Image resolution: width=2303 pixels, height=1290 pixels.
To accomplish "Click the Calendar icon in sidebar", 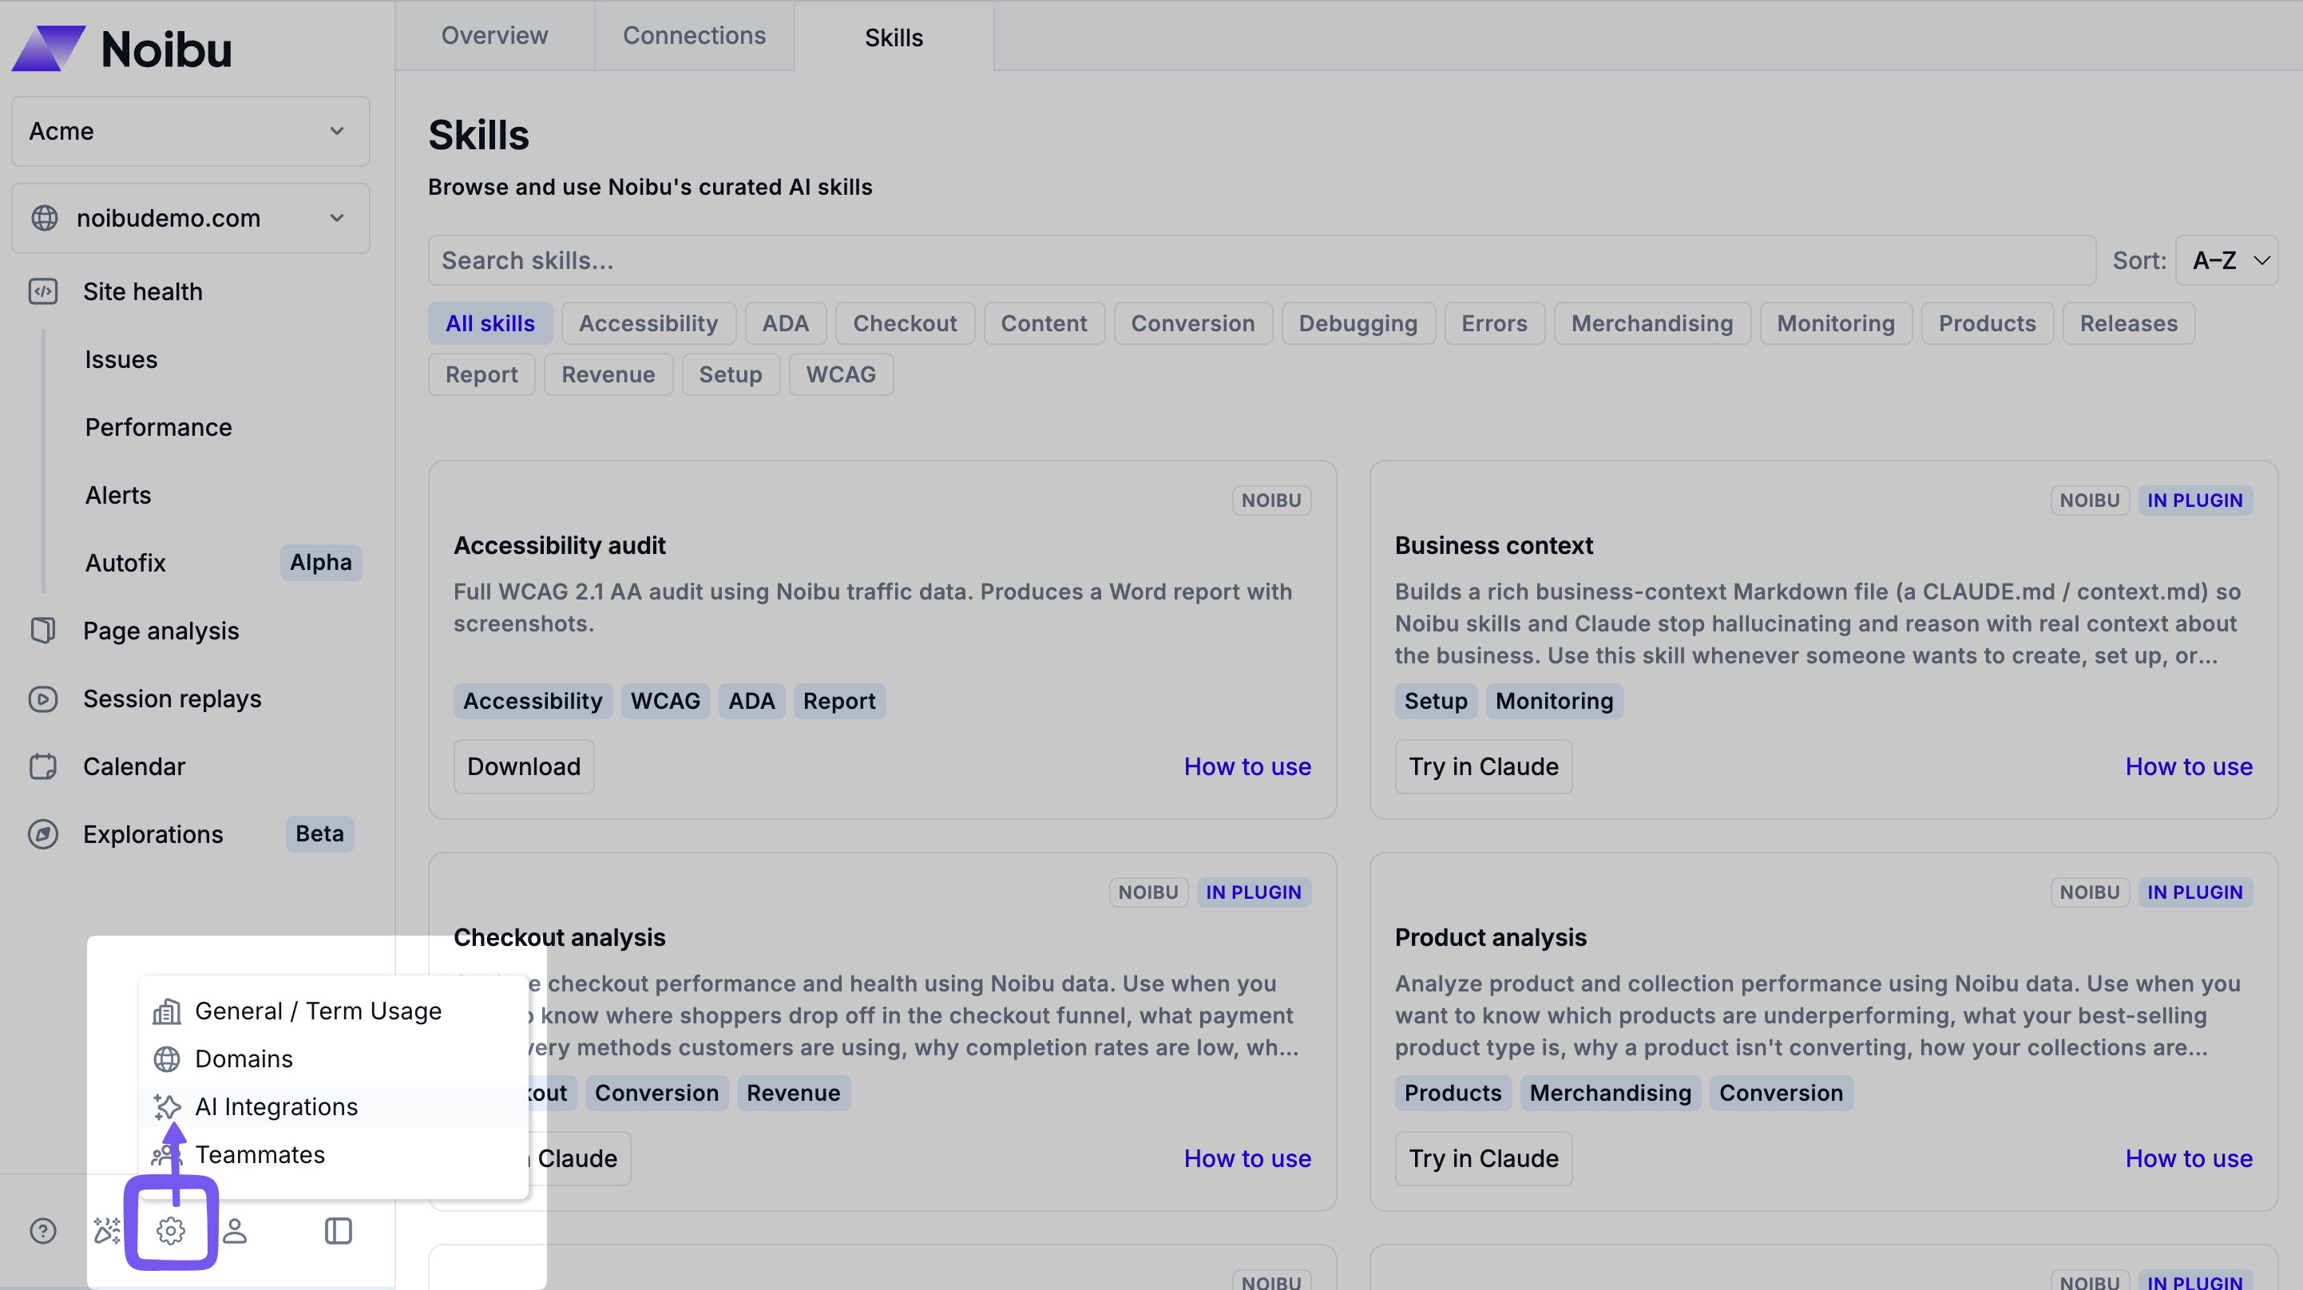I will (43, 766).
